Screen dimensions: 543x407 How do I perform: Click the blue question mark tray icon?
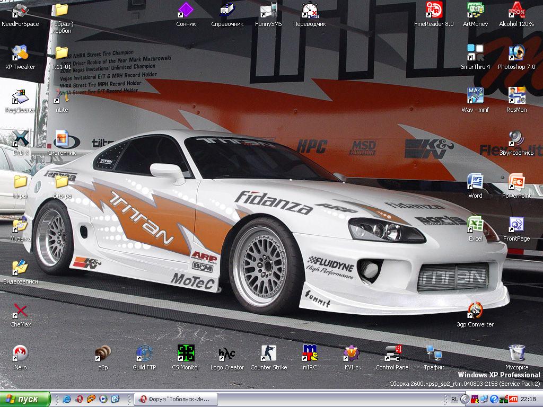click(x=494, y=400)
